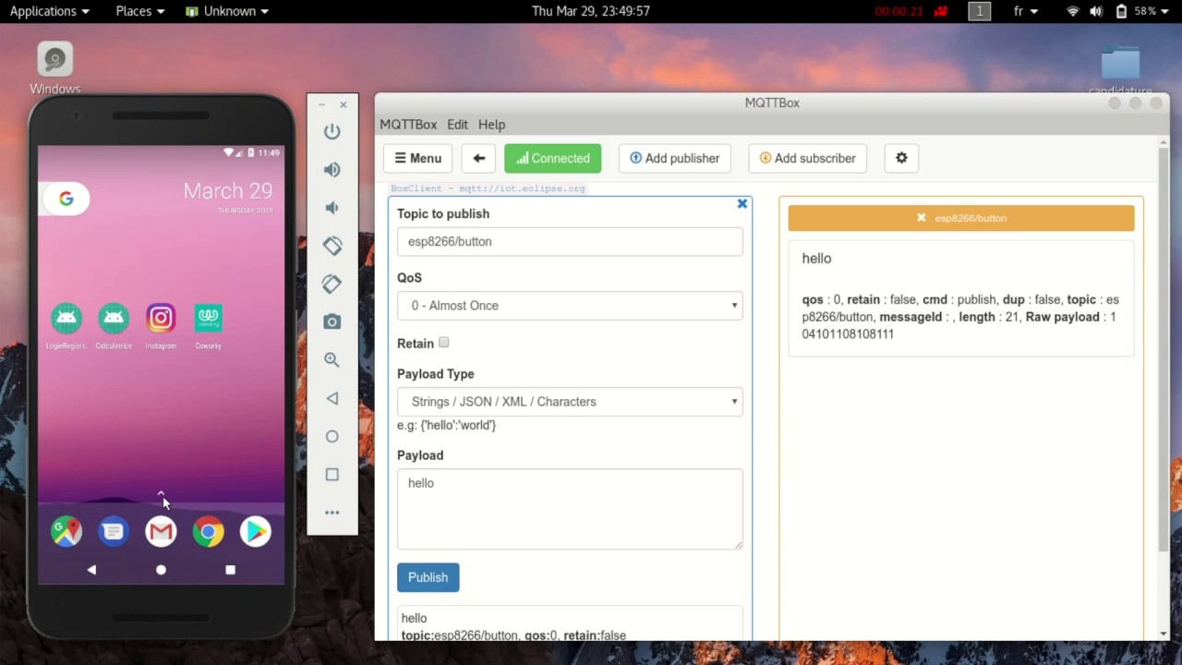Viewport: 1182px width, 665px height.
Task: Click the emulator volume down icon
Action: click(332, 208)
